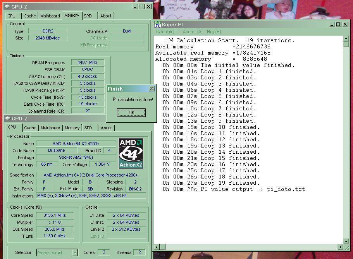
Task: Close the Finish dialog with its X button
Action: point(152,89)
